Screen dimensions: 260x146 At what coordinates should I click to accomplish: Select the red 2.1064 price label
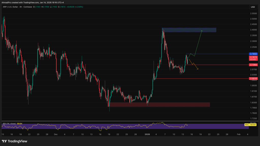coord(254,65)
